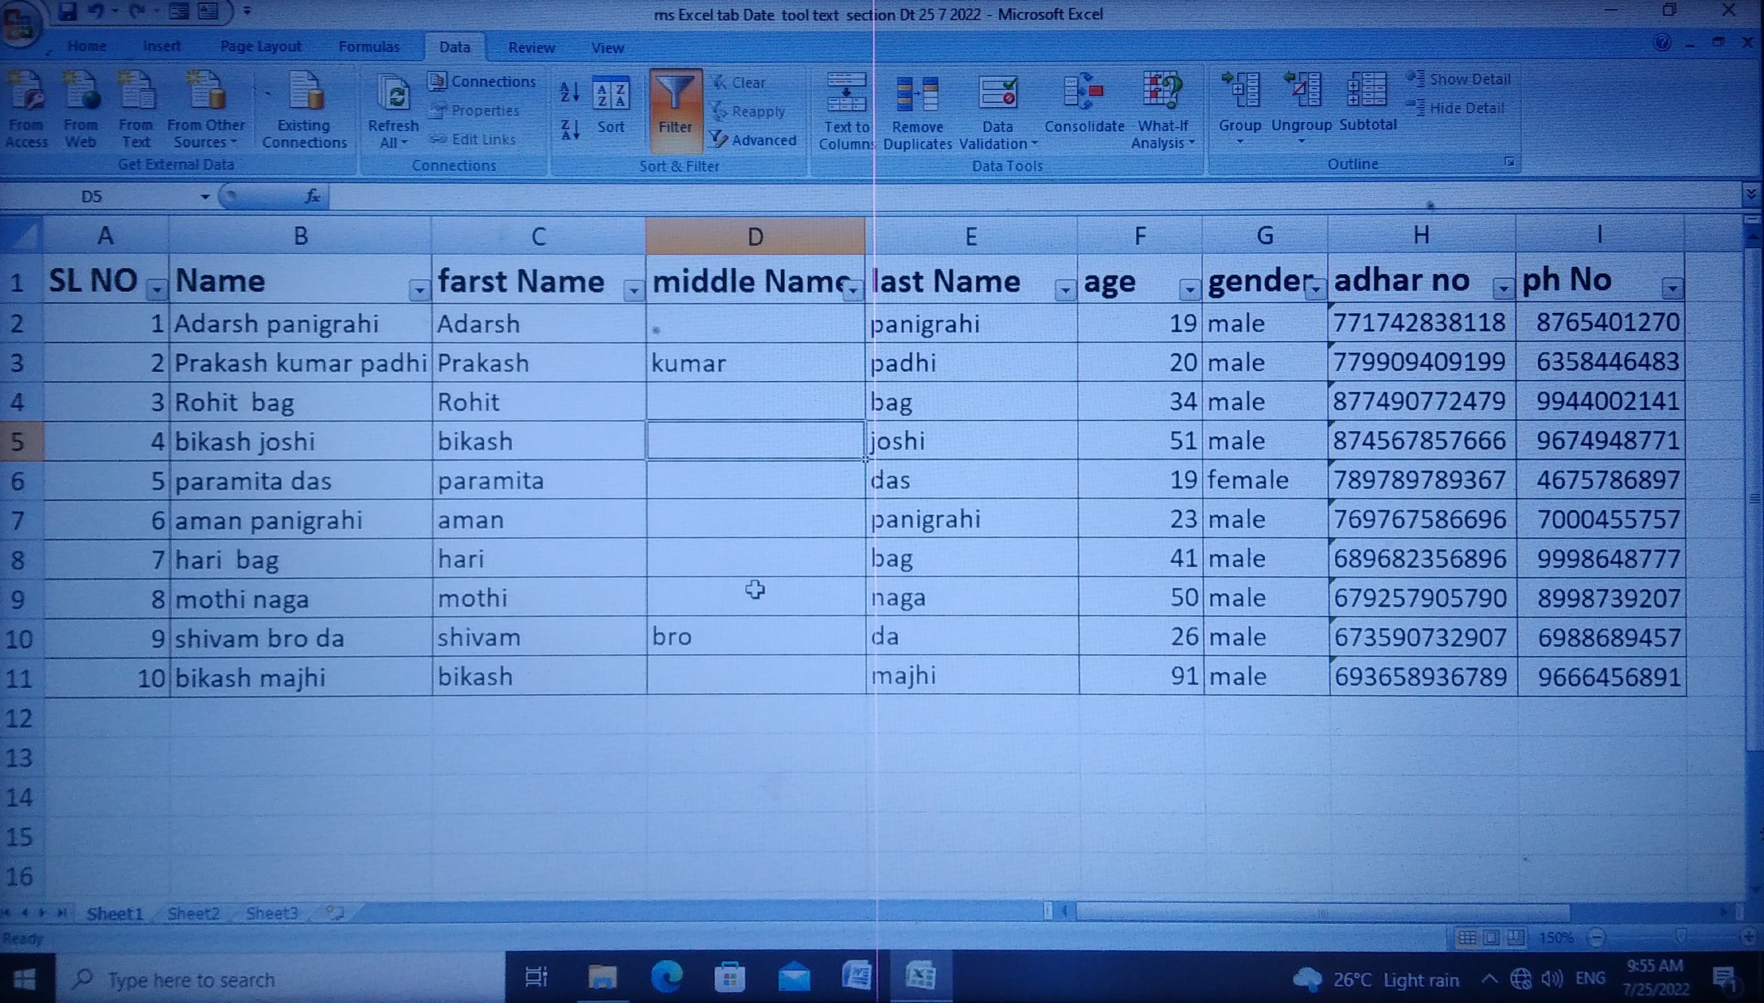Screen dimensions: 1764x1003
Task: Switch to Page Layout view in status bar
Action: 1490,938
